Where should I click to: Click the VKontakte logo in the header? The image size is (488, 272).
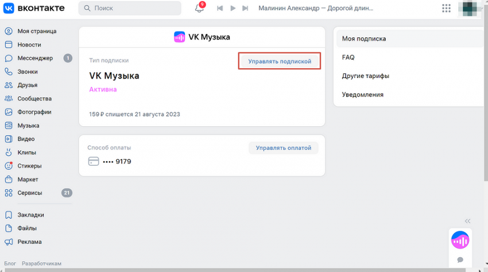point(34,8)
